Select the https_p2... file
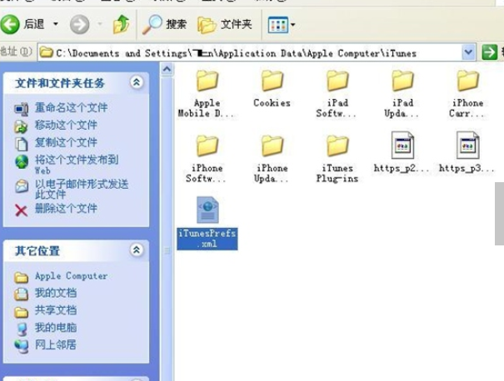The image size is (504, 381). [402, 152]
